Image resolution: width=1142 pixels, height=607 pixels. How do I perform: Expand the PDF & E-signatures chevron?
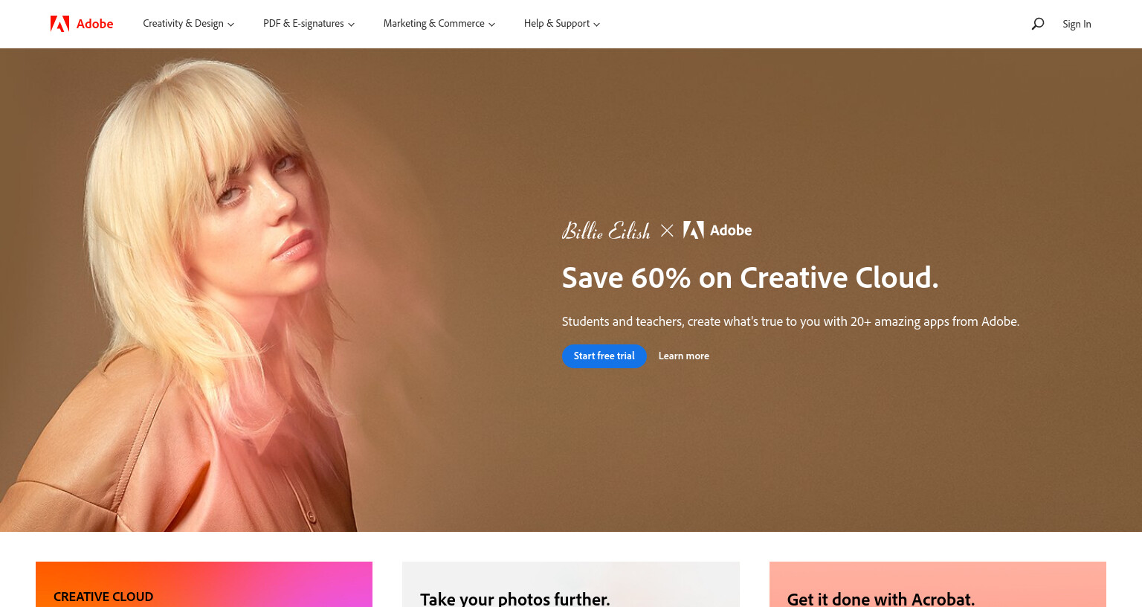click(352, 25)
